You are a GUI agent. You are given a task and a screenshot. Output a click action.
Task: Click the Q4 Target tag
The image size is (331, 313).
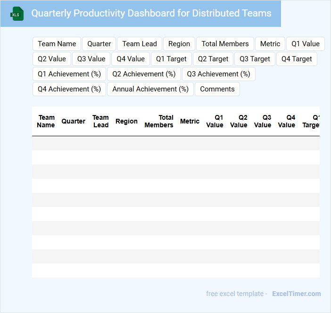coord(297,59)
